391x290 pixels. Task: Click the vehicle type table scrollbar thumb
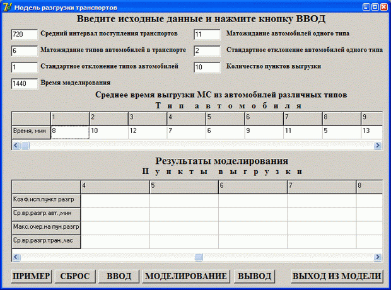(25, 146)
